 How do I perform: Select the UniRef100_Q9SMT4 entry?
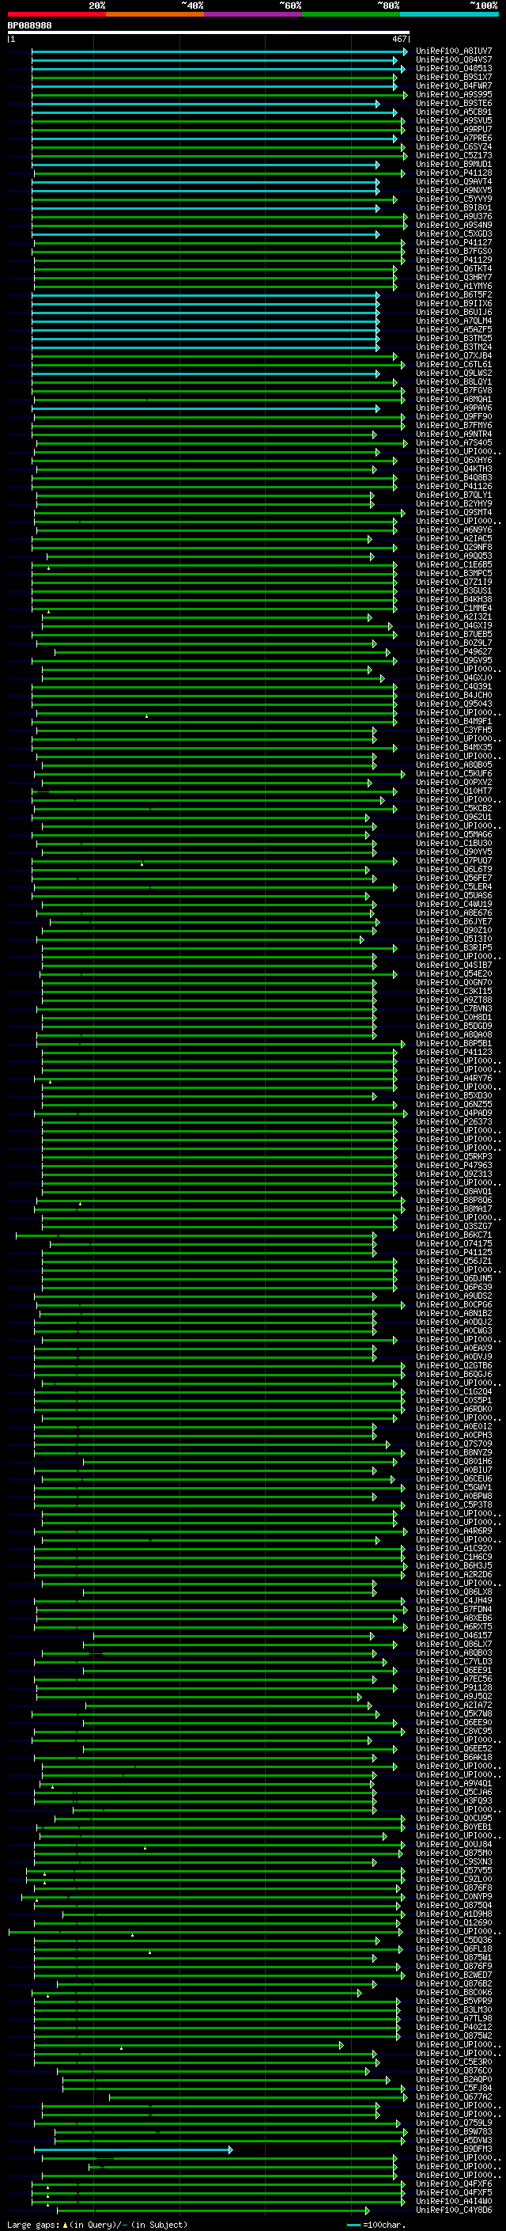pyautogui.click(x=454, y=512)
